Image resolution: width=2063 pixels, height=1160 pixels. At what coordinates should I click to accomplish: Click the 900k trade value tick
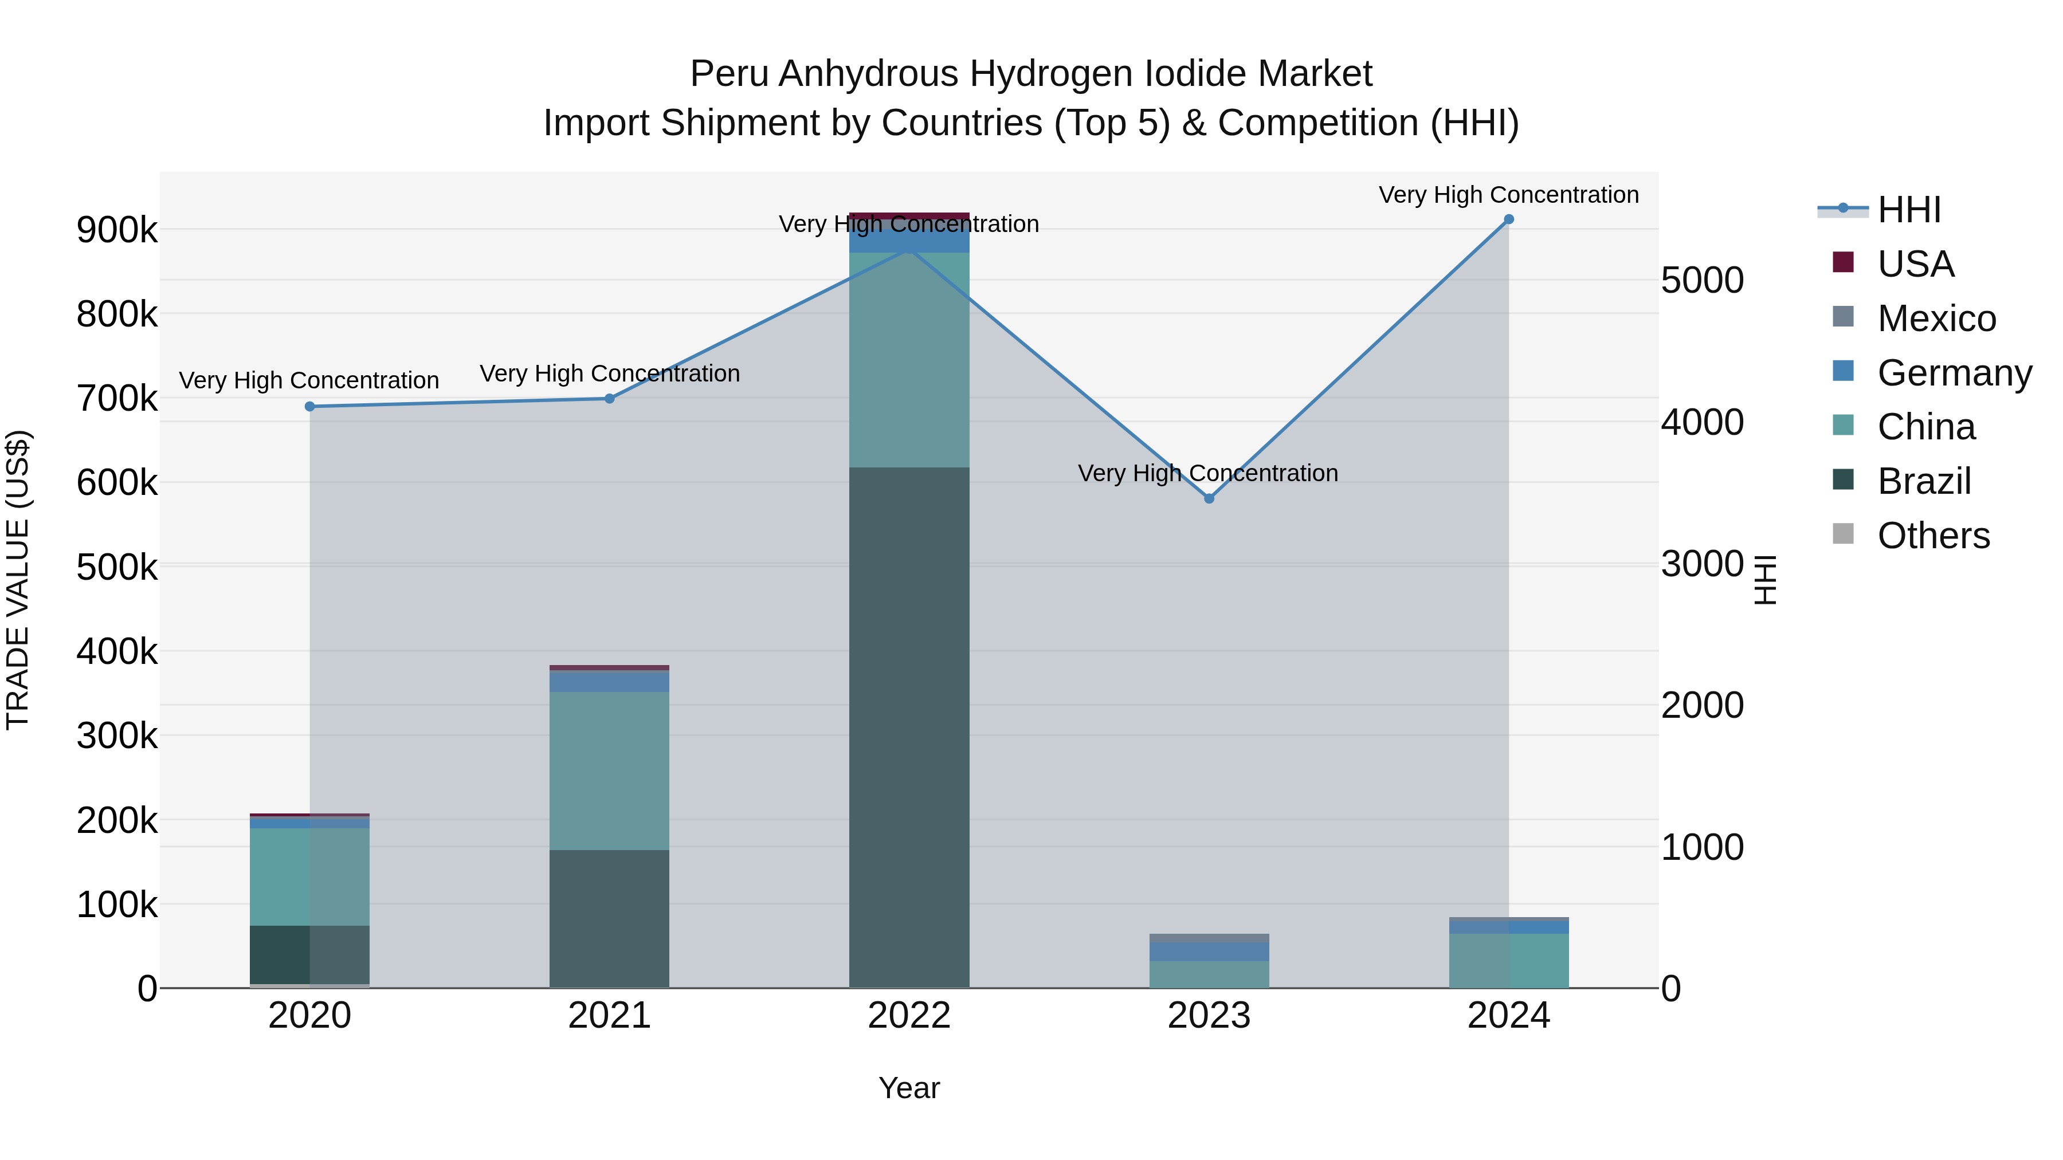(117, 230)
